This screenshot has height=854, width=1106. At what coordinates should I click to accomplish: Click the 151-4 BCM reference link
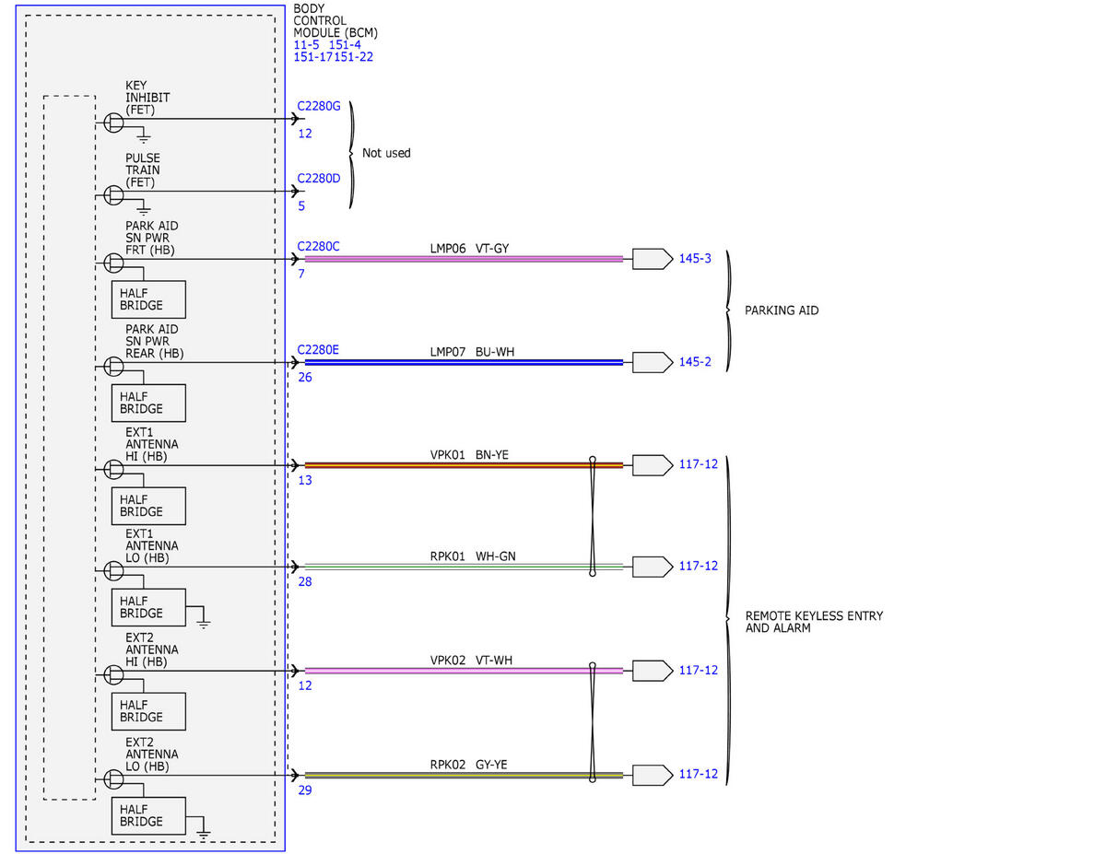pos(345,44)
